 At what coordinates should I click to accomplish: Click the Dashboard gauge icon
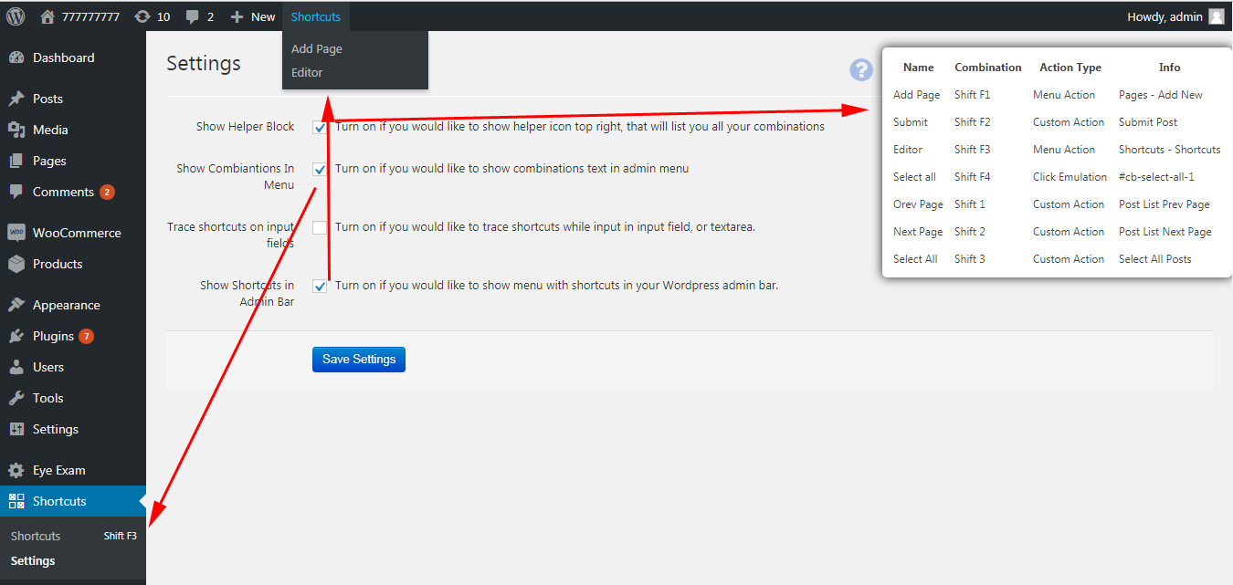(x=16, y=57)
